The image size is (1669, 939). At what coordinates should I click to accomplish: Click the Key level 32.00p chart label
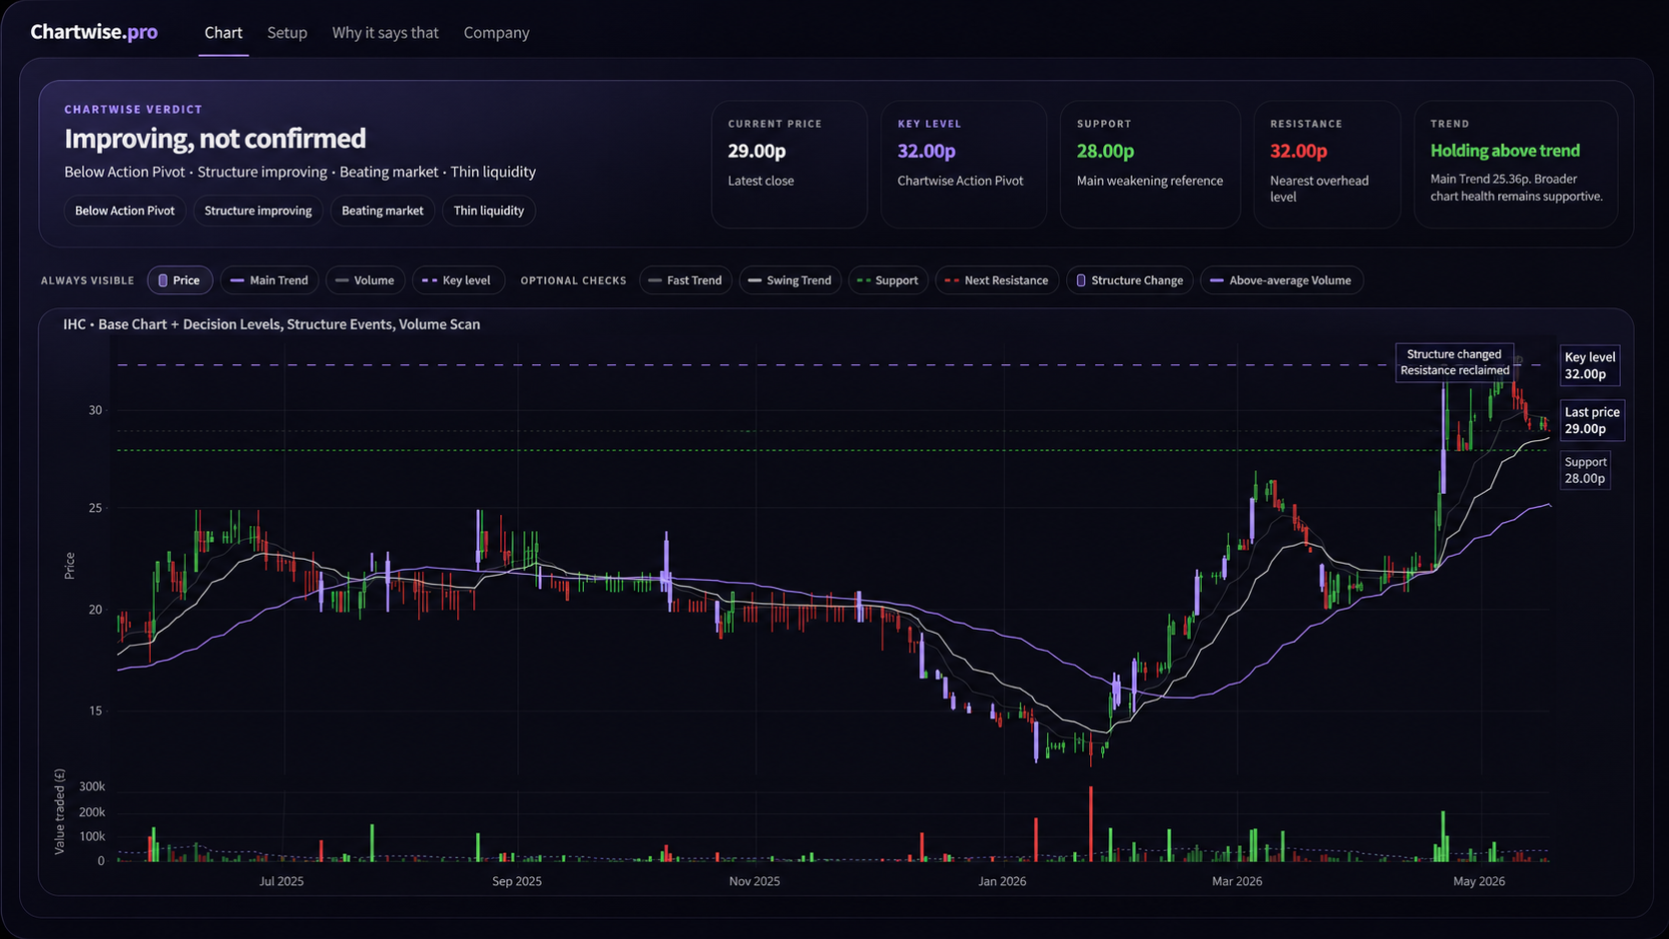coord(1589,365)
